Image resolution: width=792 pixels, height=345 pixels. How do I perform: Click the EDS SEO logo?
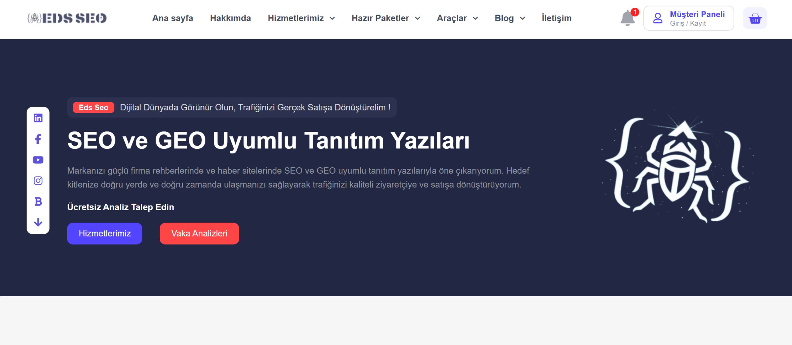pos(67,18)
